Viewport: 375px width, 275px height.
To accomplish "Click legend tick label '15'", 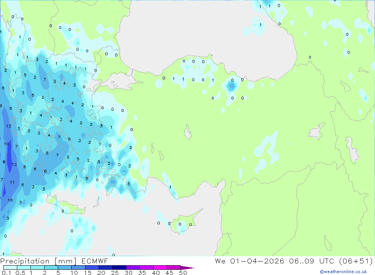I will pos(88,273).
